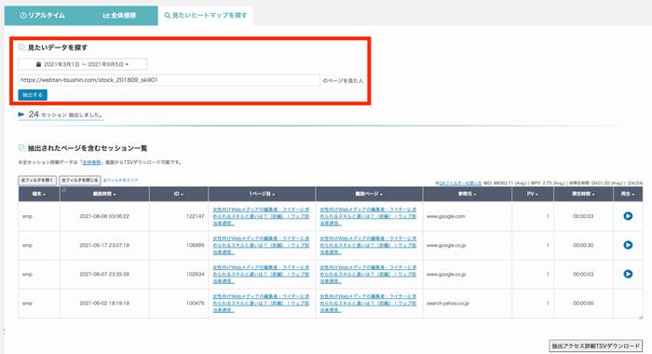Open the 1ページ目 column filter dropdown

click(x=262, y=194)
